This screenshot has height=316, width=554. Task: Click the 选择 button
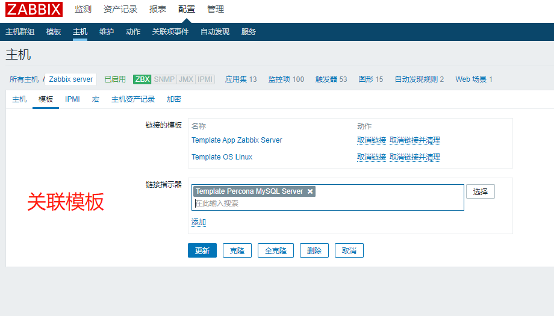(x=480, y=191)
